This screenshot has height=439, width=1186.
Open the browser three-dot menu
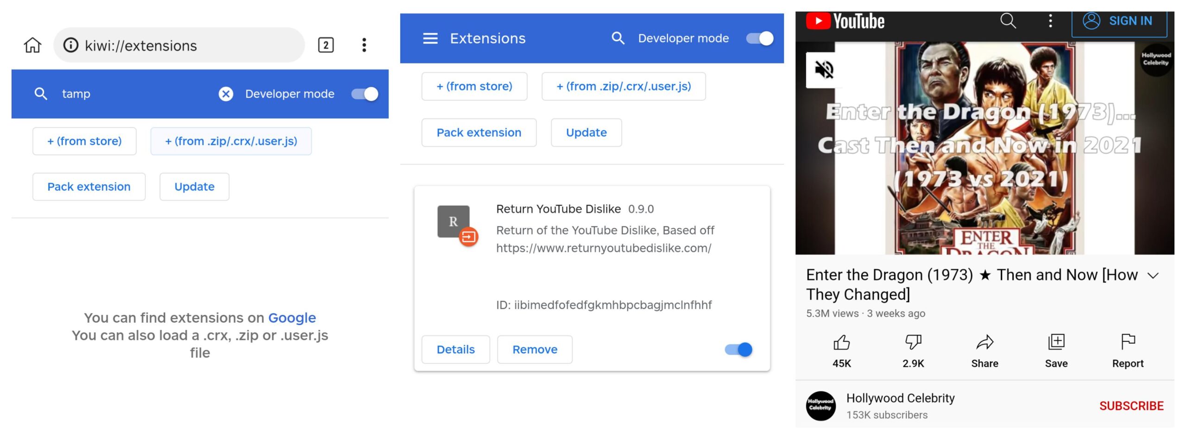coord(364,45)
